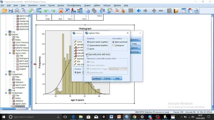
Task: Open File Explorer from the taskbar
Action: coord(81,117)
